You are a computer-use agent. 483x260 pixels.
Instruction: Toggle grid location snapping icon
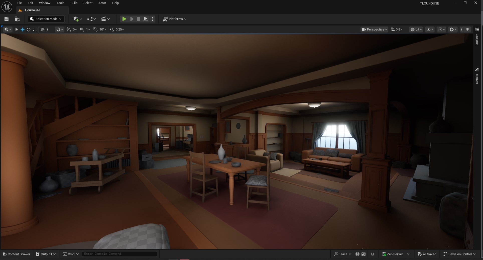pyautogui.click(x=82, y=29)
